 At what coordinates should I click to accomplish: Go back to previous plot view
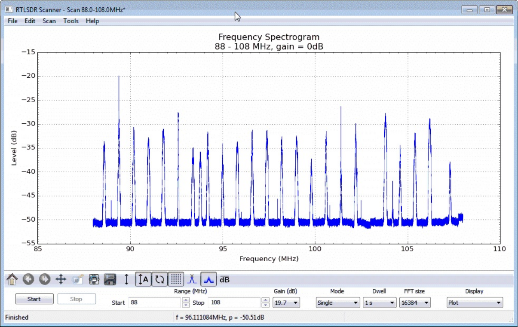coord(28,280)
